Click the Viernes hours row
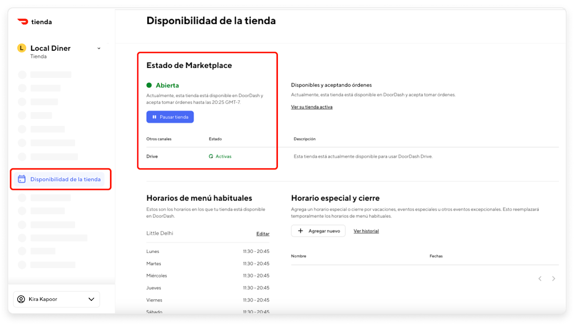 [208, 300]
